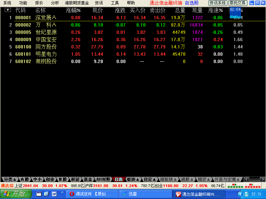The width and height of the screenshot is (266, 199).
Task: Click the show desktop quick launch icon
Action: click(39, 194)
